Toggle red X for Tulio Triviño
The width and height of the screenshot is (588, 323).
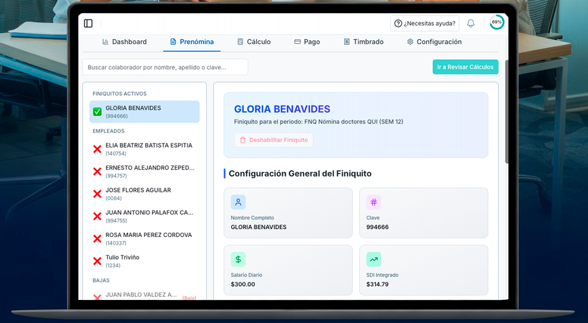[x=97, y=261]
